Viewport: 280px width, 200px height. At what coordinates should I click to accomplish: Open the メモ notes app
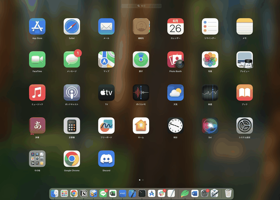tap(244, 27)
